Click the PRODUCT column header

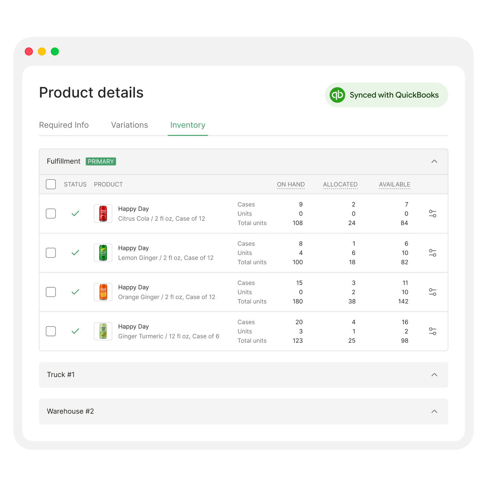[x=108, y=184]
